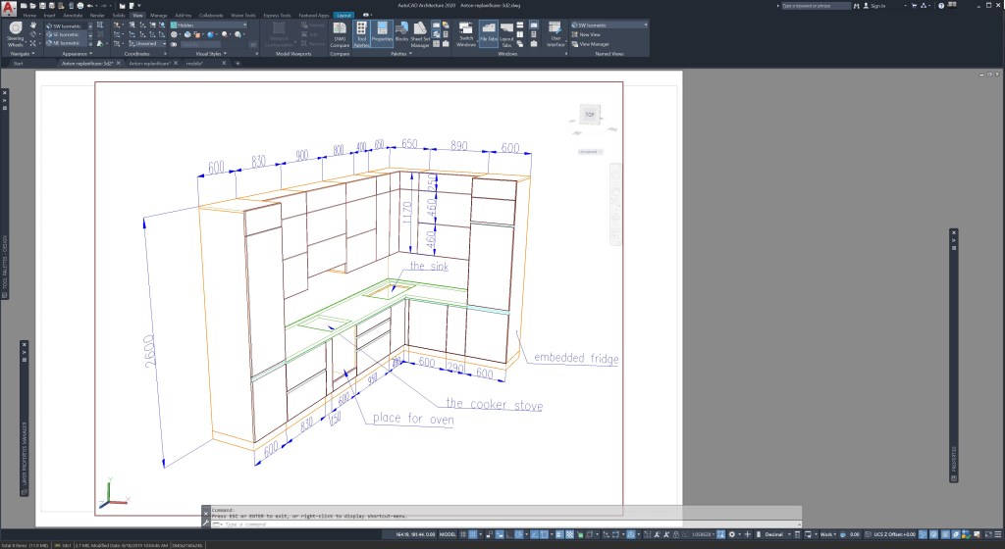Screen dimensions: 1005x549
Task: Click the ViewCube TOP face
Action: pos(590,116)
